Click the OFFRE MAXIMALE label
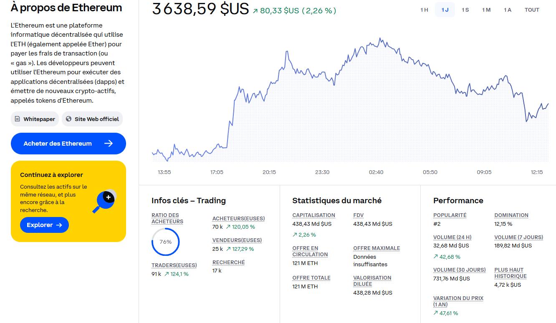Screen dimensions: 556x323 pos(377,248)
